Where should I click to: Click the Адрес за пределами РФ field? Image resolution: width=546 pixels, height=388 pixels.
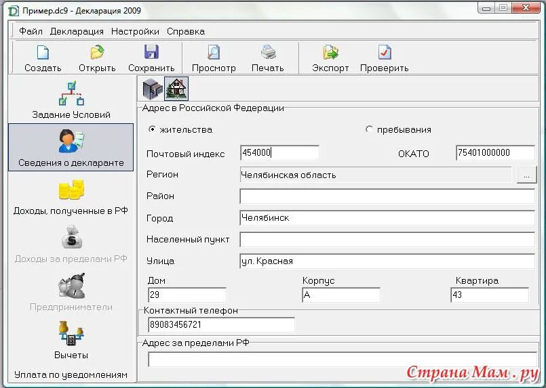click(x=343, y=359)
